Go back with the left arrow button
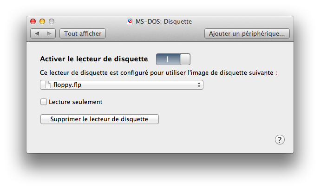Image resolution: width=320 pixels, height=190 pixels. coord(37,33)
